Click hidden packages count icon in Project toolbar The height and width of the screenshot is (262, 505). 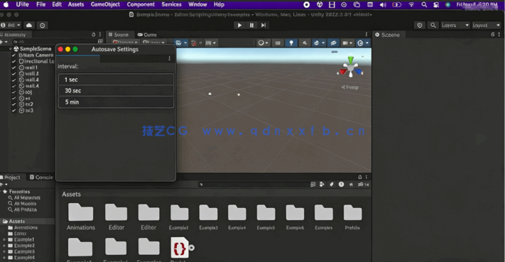tap(363, 185)
